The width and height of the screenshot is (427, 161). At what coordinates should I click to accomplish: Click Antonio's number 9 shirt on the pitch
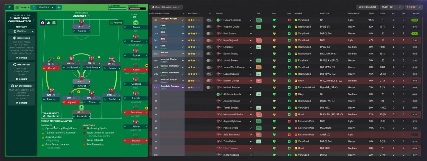[81, 22]
